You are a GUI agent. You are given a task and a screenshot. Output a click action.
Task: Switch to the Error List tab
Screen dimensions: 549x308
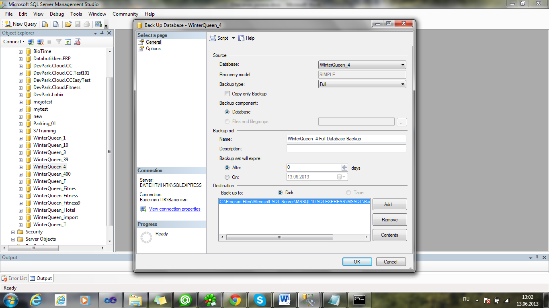14,278
